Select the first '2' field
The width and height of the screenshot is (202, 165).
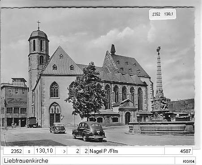[73, 151]
